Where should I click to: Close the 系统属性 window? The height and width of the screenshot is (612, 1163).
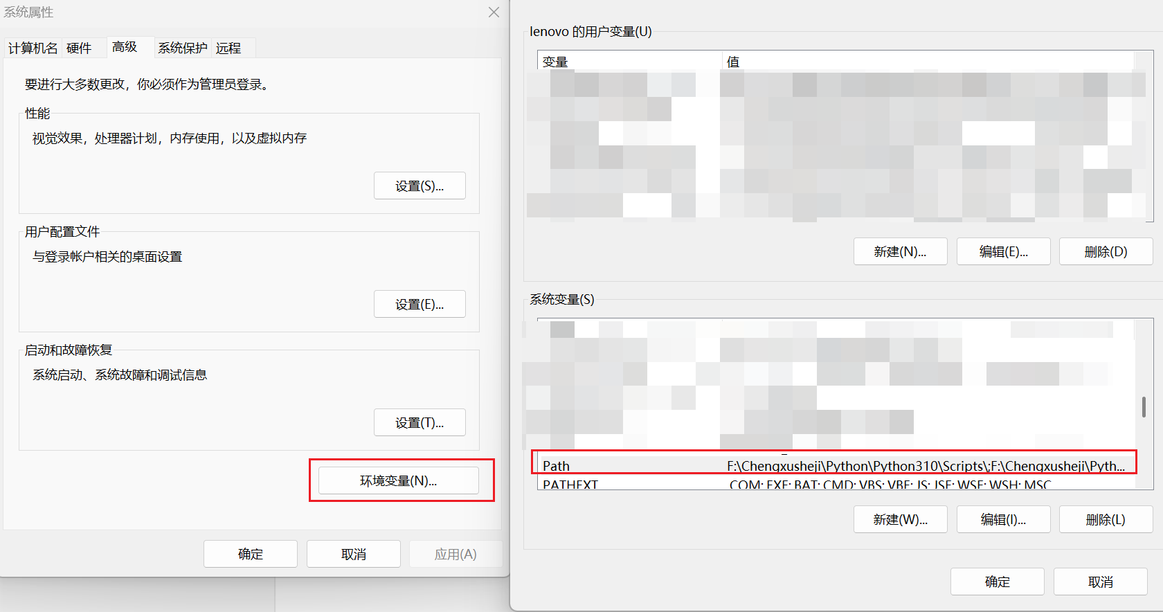[x=494, y=12]
